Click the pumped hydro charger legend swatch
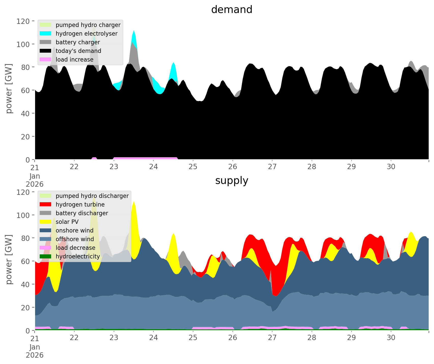This screenshot has width=434, height=364. (x=46, y=25)
